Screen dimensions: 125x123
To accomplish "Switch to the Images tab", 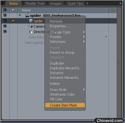I will (x=56, y=3).
